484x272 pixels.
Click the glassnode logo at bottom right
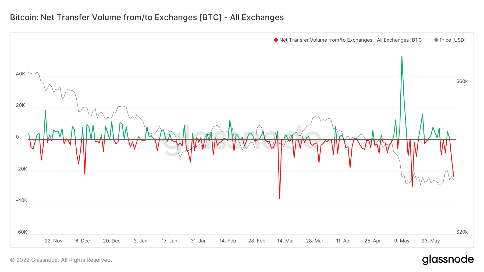tap(448, 260)
